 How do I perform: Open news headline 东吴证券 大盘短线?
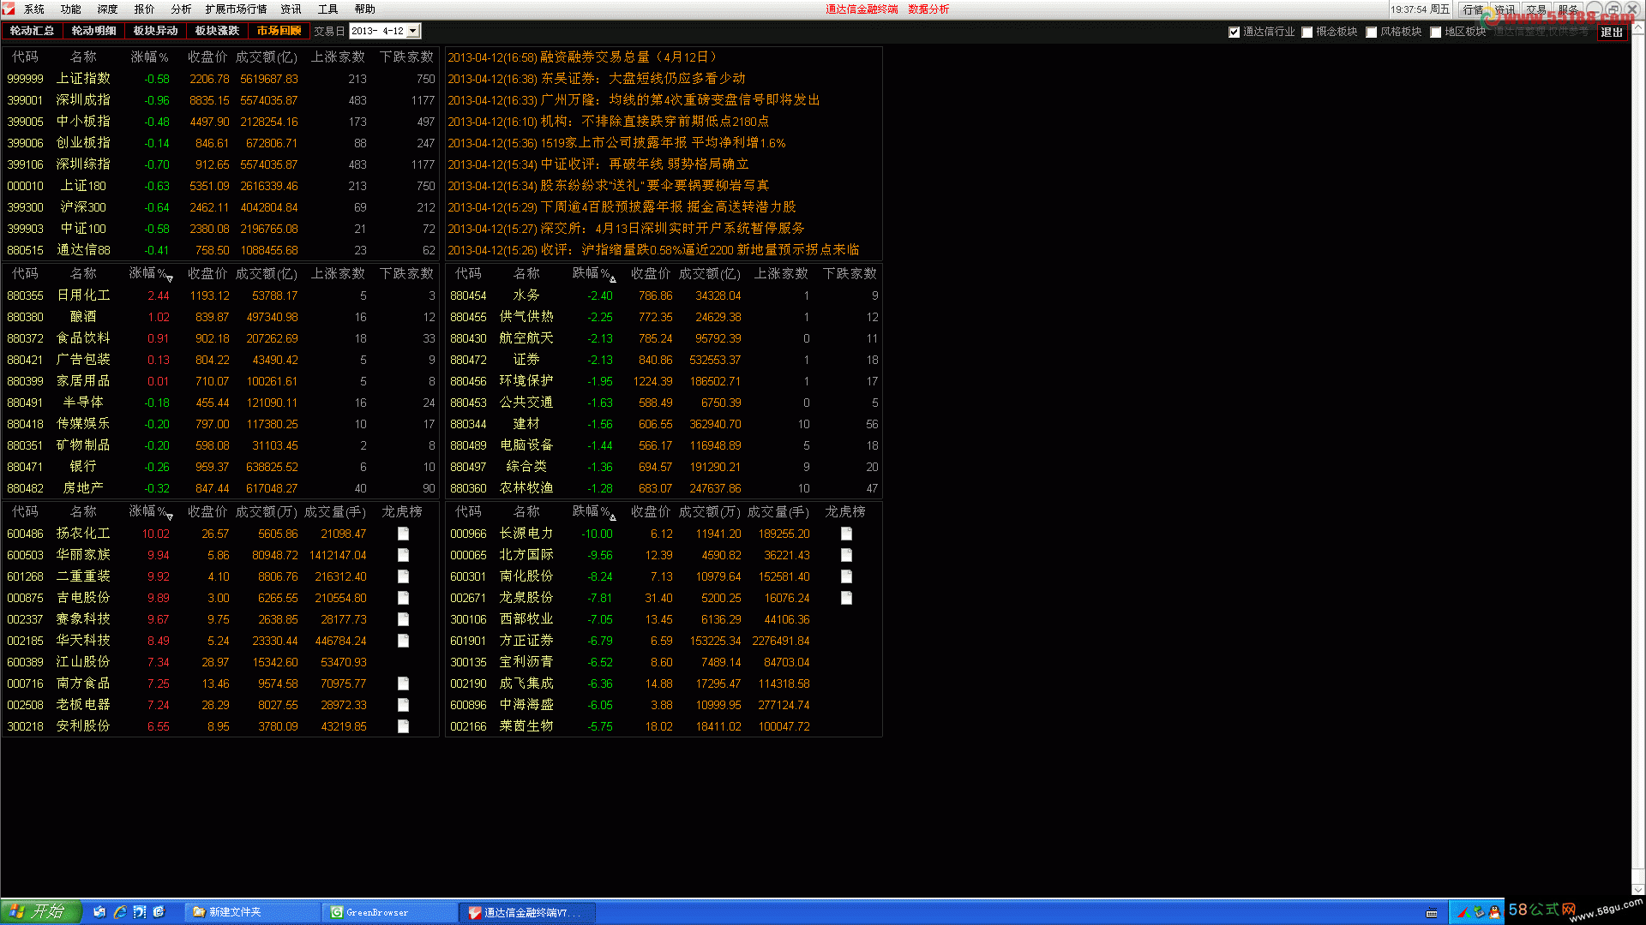tap(597, 79)
